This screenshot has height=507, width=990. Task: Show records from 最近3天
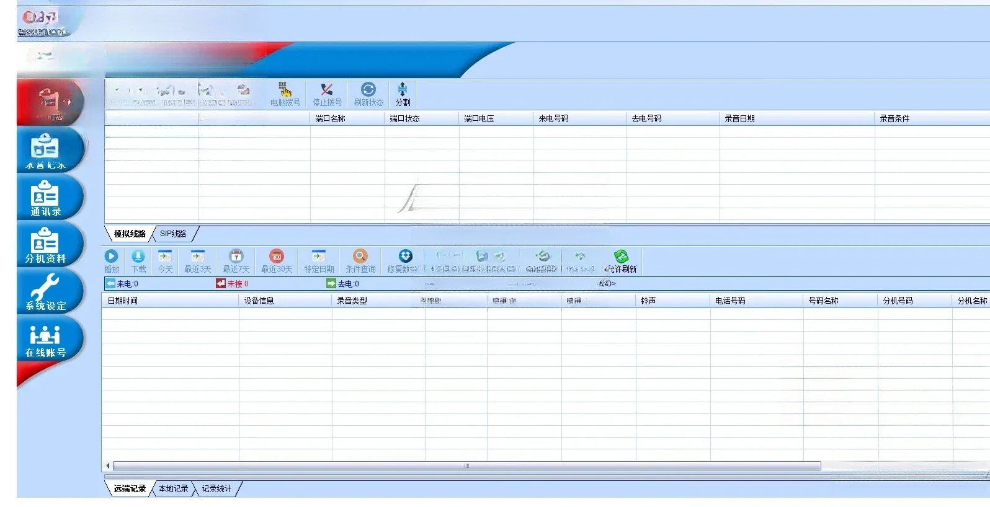point(198,261)
